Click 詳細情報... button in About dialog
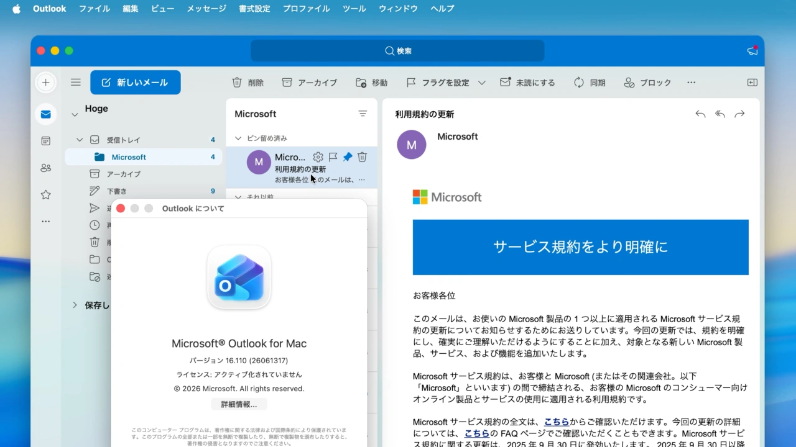The image size is (796, 447). click(239, 404)
